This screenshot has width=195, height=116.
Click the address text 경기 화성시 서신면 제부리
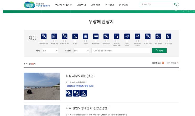pos(76,82)
